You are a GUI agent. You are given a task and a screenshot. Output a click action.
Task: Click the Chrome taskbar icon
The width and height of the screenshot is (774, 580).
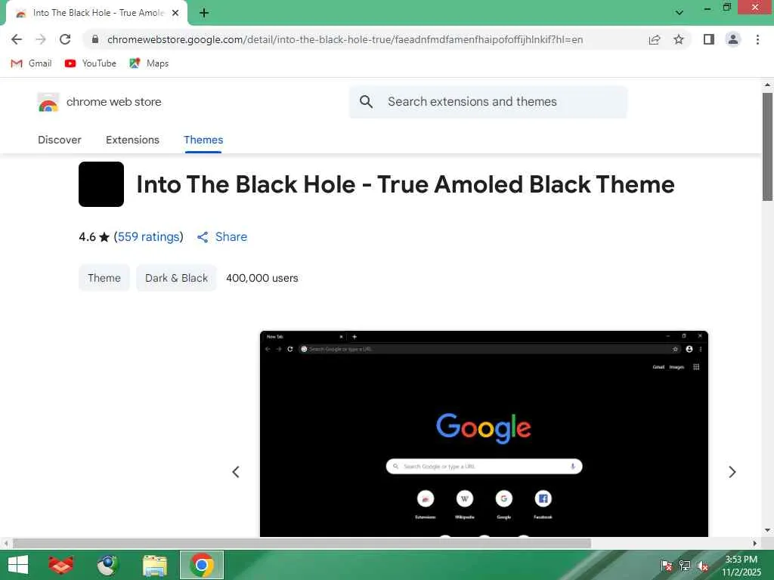pos(201,565)
